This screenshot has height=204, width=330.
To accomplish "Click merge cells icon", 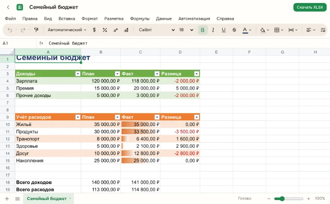I will [291, 30].
